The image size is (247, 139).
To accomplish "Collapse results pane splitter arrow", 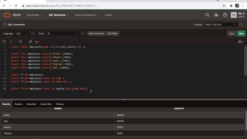I will tap(123, 100).
